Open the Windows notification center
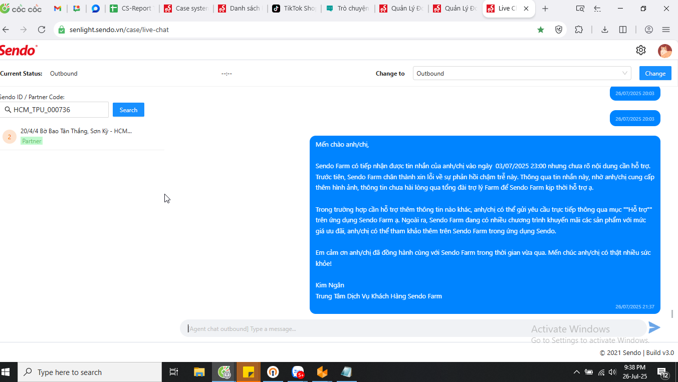This screenshot has width=678, height=382. point(663,372)
